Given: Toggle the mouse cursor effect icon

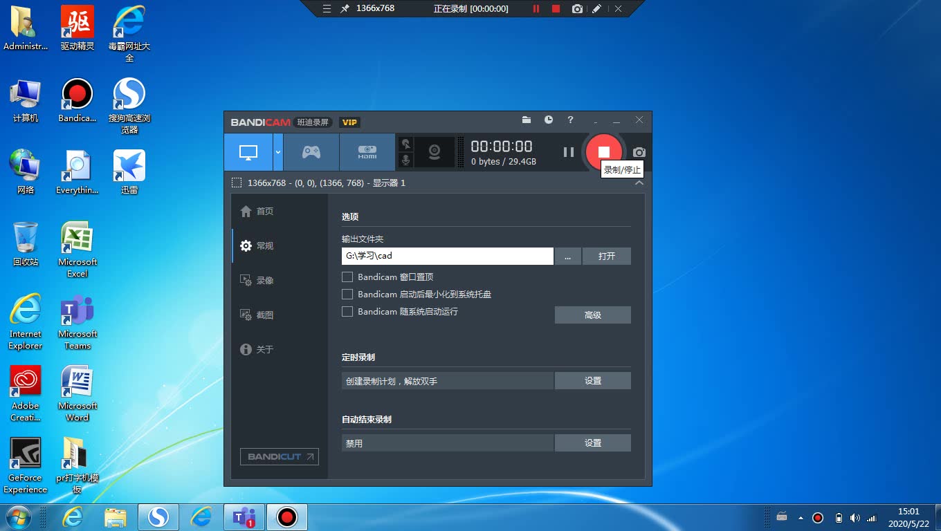Looking at the screenshot, I should (406, 144).
